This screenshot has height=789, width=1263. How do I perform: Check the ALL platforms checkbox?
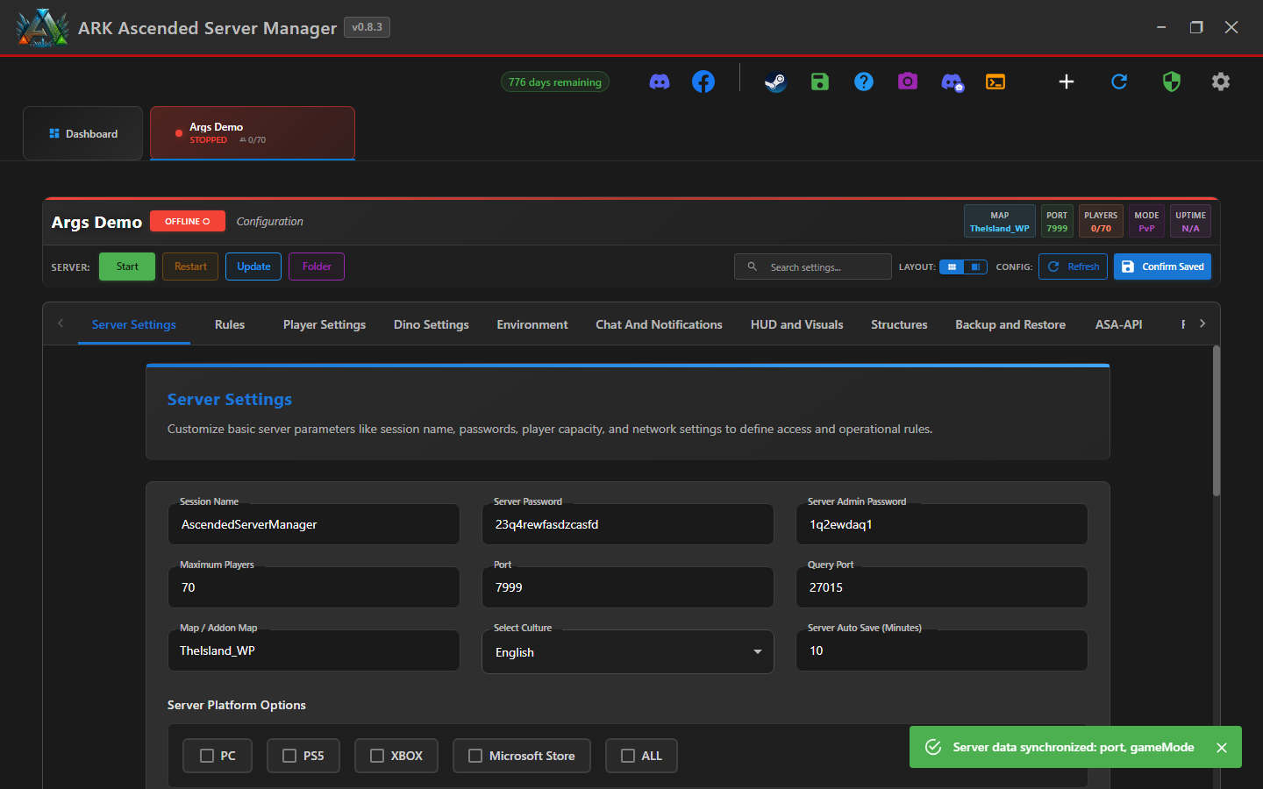point(628,756)
